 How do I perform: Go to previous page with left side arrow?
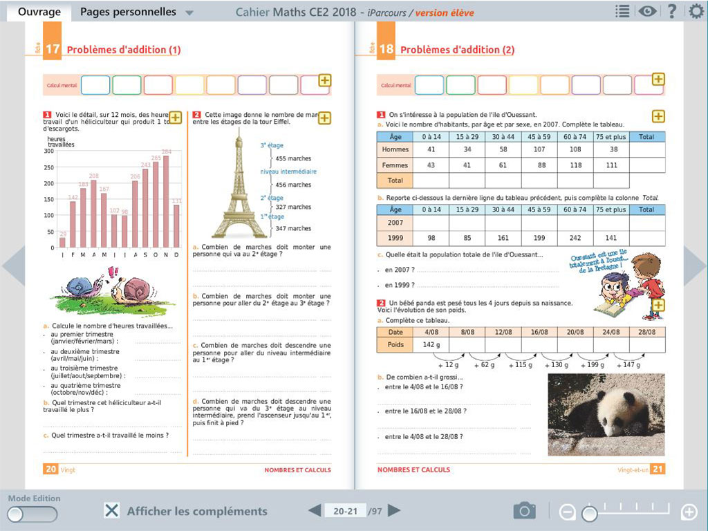click(x=12, y=265)
